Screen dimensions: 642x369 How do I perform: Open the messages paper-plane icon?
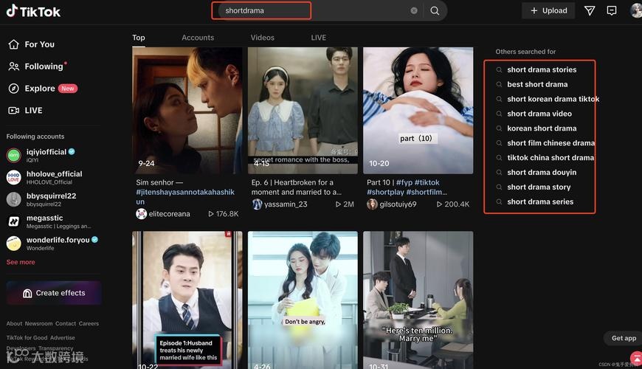pyautogui.click(x=590, y=10)
